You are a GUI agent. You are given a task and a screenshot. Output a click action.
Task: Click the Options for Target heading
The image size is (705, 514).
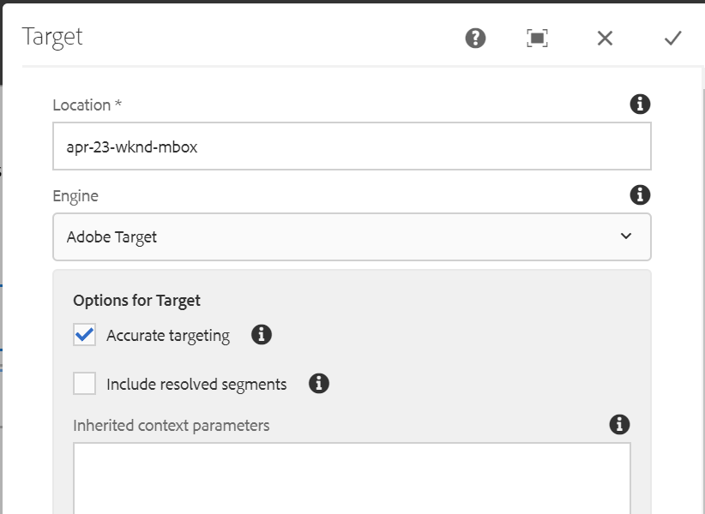pyautogui.click(x=136, y=301)
